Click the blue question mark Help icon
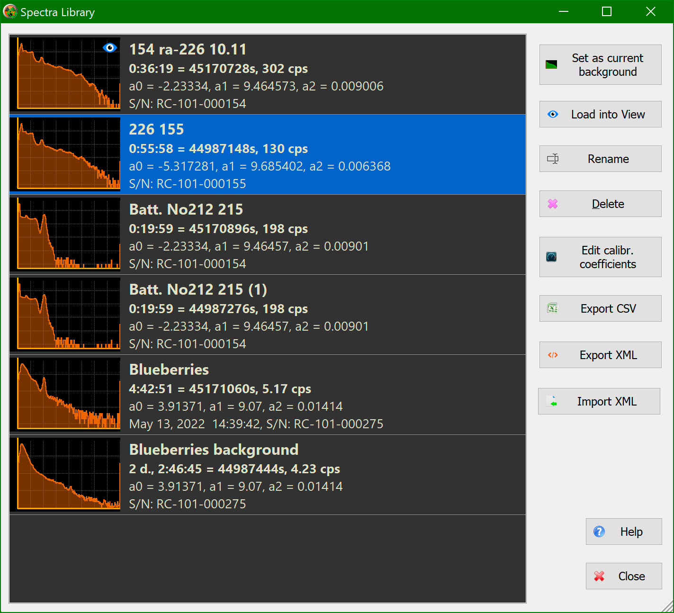This screenshot has height=613, width=674. (599, 532)
